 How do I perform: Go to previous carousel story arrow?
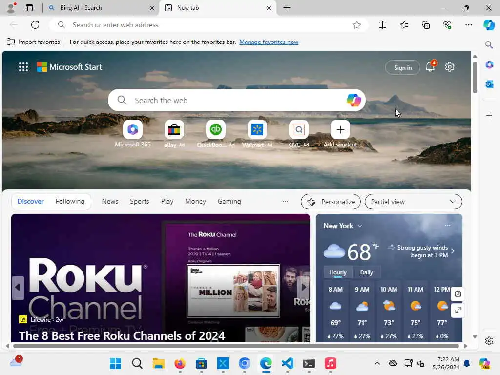18,288
